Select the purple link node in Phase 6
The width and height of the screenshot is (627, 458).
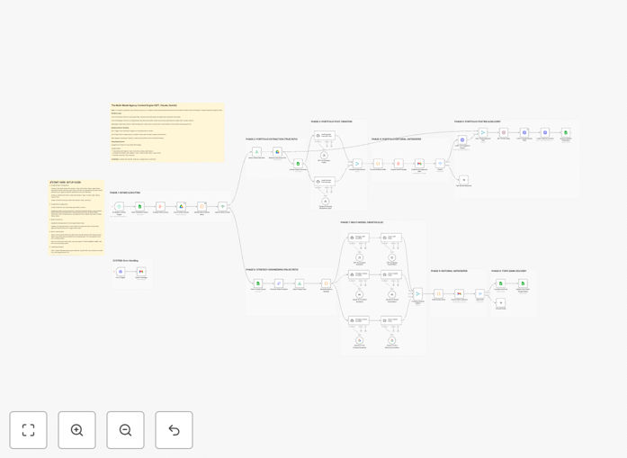[x=279, y=283]
